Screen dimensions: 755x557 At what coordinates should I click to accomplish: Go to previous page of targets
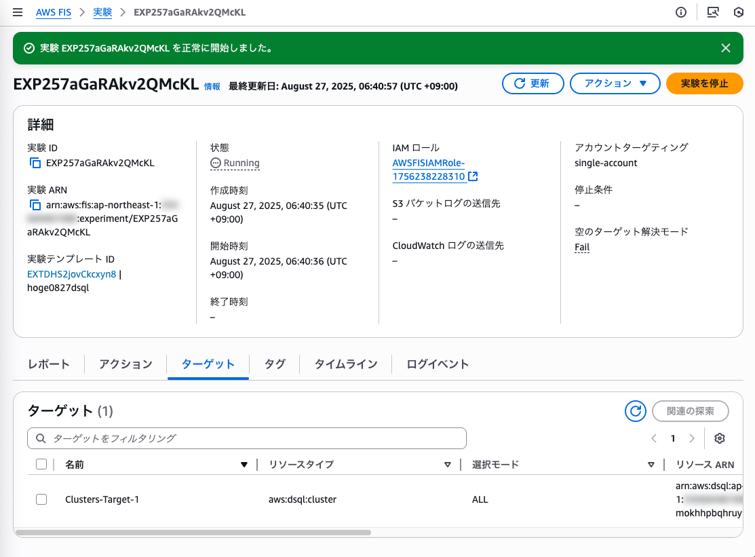click(654, 438)
